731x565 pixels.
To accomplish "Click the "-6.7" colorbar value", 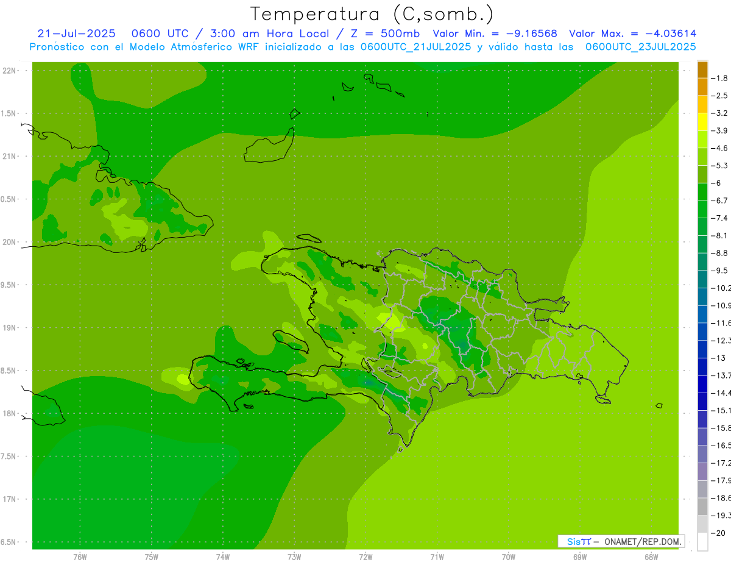I will point(719,201).
